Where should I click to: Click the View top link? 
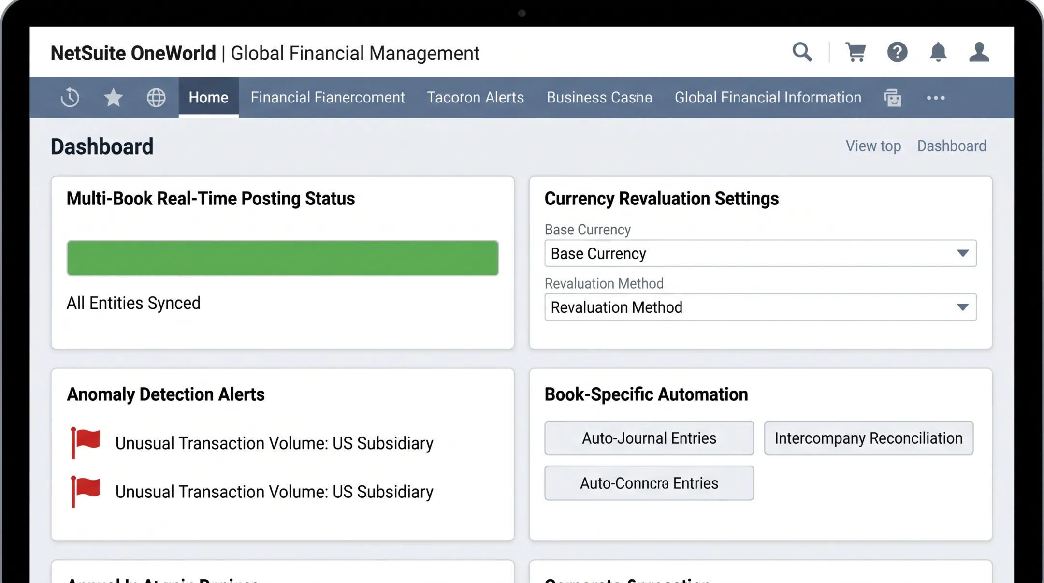[873, 146]
